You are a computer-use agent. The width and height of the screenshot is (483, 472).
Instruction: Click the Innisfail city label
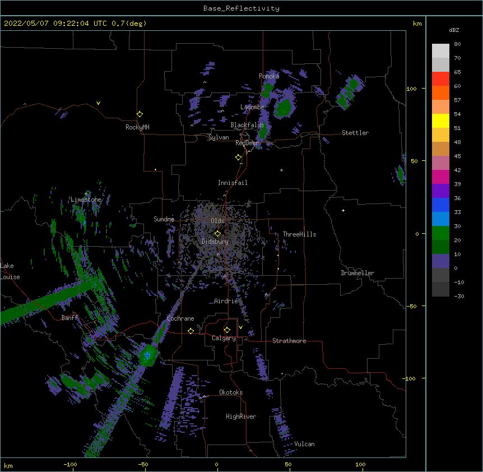click(x=233, y=183)
